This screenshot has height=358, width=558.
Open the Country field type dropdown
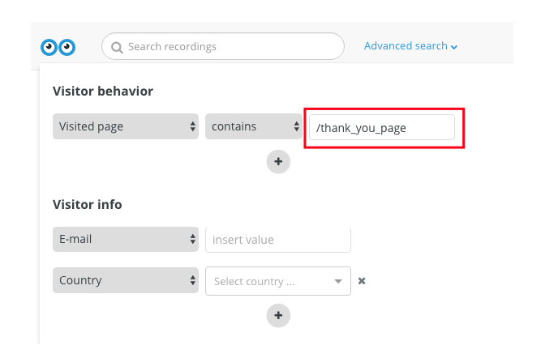click(126, 280)
